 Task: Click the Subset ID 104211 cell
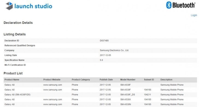[148, 95]
